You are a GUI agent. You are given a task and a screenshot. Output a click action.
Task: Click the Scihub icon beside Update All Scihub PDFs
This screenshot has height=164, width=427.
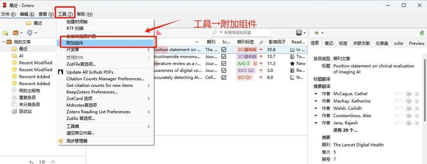[61, 72]
